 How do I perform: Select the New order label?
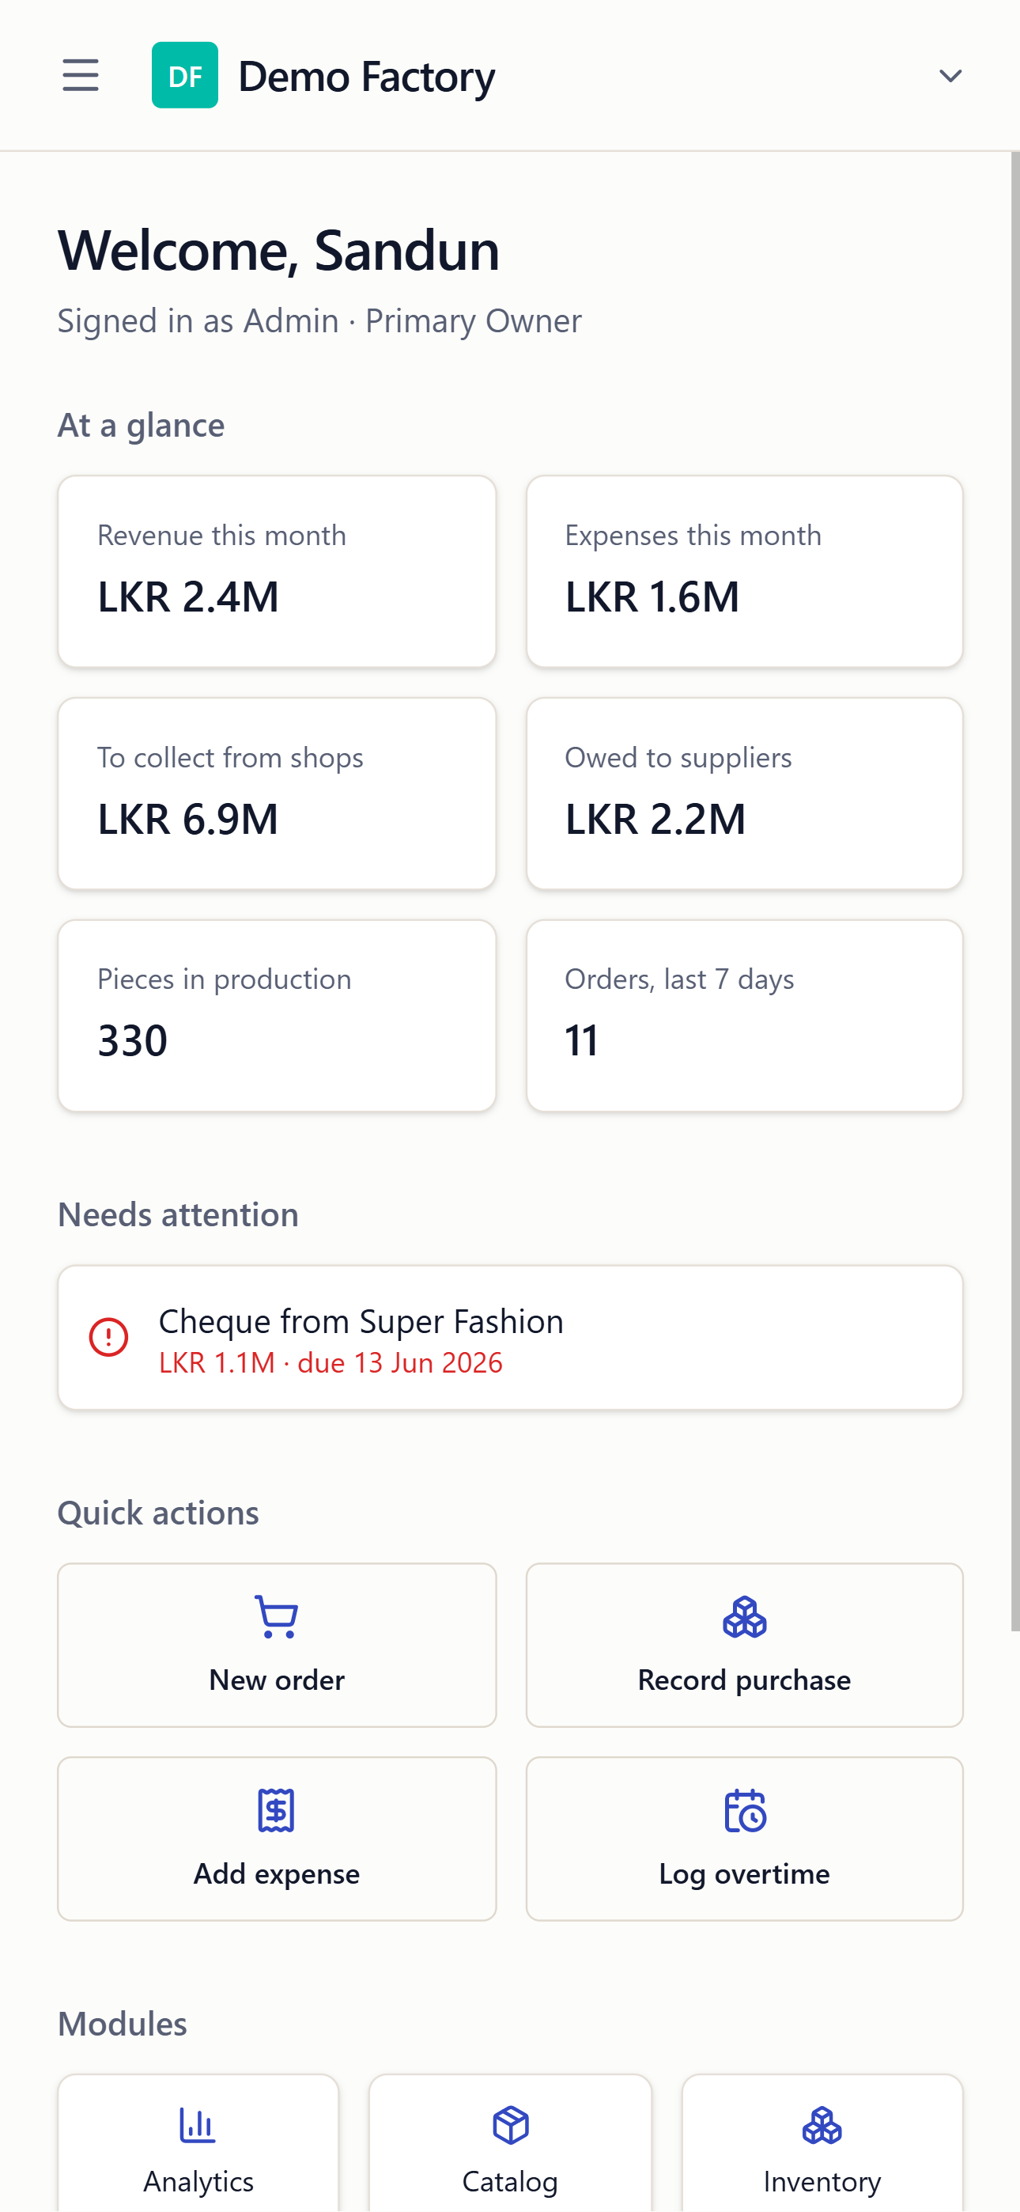(277, 1680)
